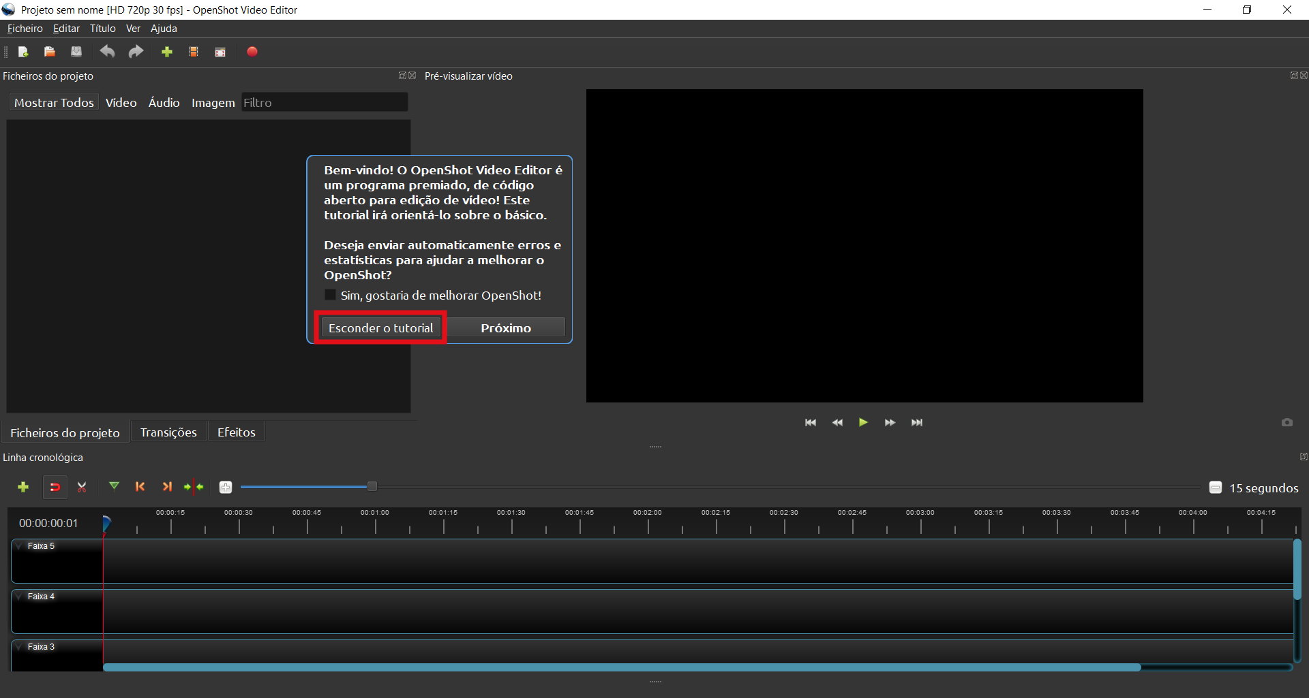Redo action arrow in toolbar
This screenshot has width=1309, height=698.
136,52
